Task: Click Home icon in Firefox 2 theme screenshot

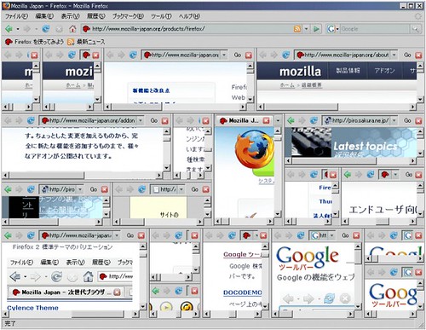Action: [x=88, y=276]
